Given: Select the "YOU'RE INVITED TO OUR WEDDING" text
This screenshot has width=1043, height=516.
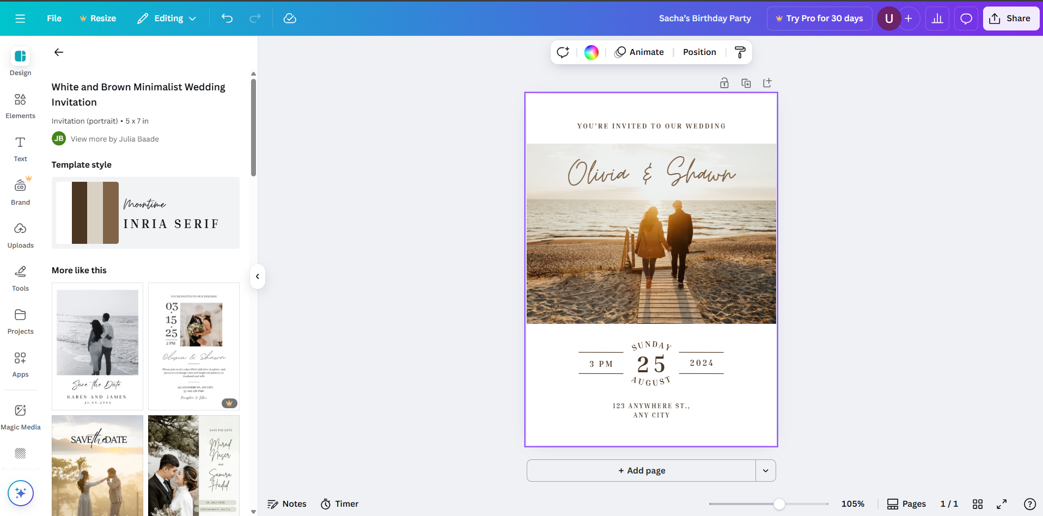Looking at the screenshot, I should (x=651, y=126).
